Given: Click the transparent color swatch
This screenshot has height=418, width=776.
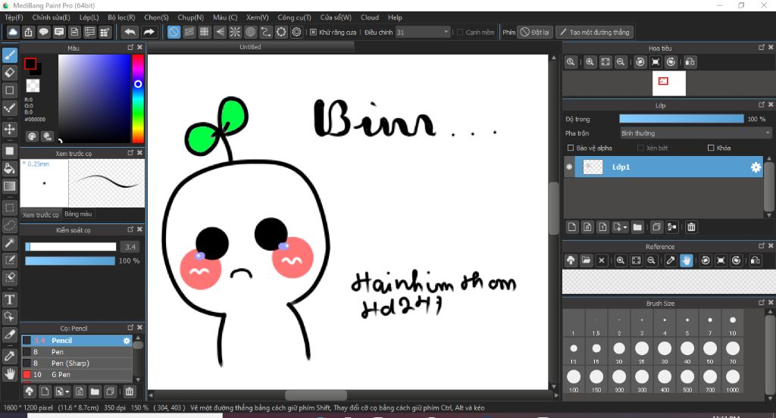Looking at the screenshot, I should pyautogui.click(x=33, y=86).
